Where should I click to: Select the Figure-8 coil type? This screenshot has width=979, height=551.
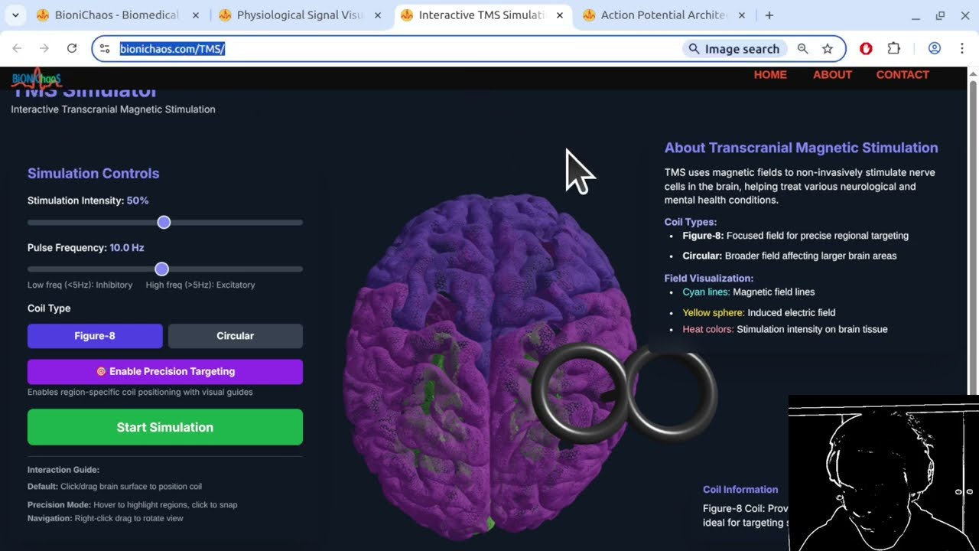[x=95, y=336]
